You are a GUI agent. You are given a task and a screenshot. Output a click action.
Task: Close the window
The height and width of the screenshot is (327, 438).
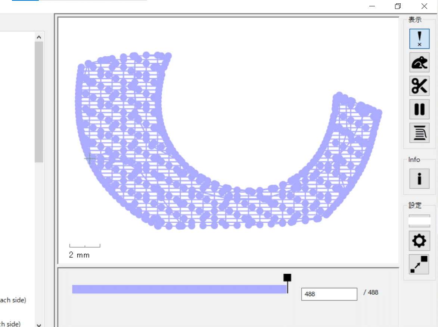click(x=424, y=6)
